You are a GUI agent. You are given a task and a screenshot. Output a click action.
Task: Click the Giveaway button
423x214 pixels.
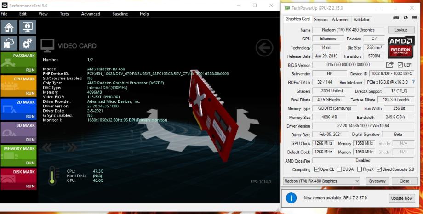pyautogui.click(x=377, y=181)
